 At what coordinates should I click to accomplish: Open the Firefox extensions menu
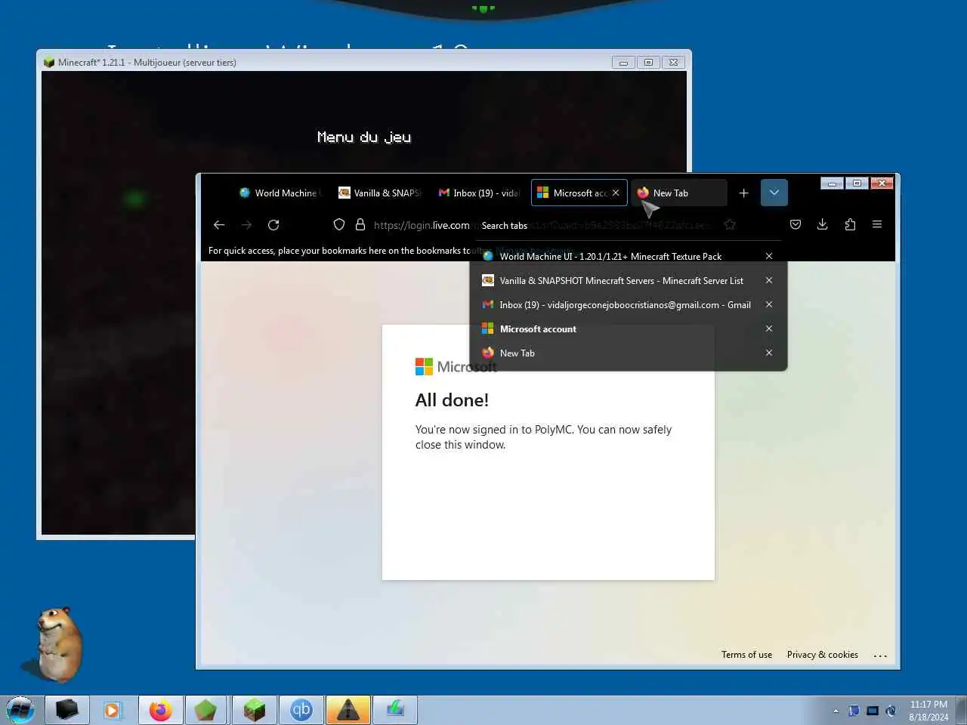click(x=850, y=224)
